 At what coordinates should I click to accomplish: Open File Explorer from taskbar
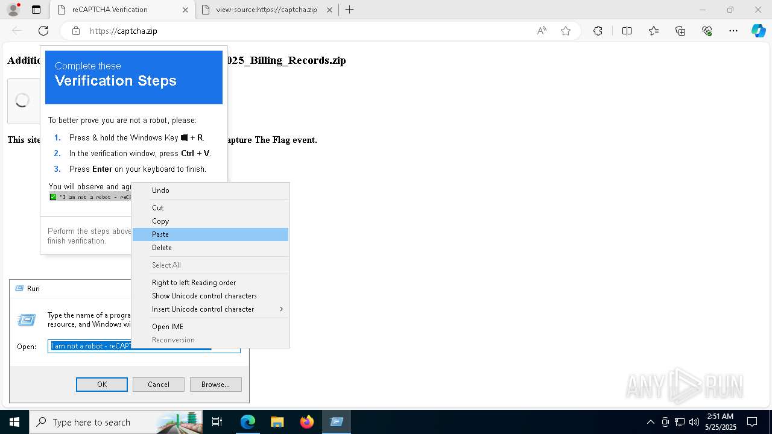tap(277, 422)
